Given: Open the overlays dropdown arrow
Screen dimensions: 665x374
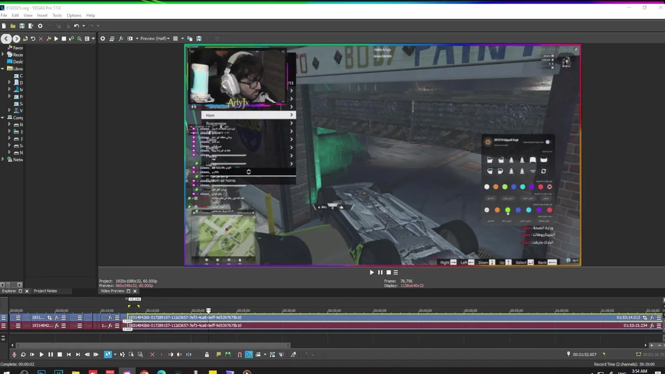Looking at the screenshot, I should [182, 38].
